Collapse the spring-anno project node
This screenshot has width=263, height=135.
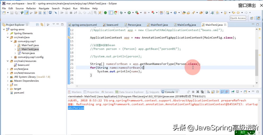[x=3, y=29]
